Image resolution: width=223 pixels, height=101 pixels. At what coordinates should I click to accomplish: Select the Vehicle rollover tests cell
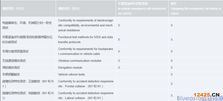point(86,74)
